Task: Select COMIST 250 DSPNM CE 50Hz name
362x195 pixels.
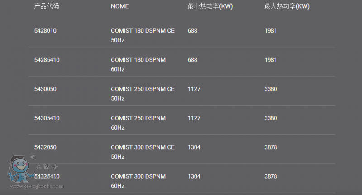Action: click(143, 93)
